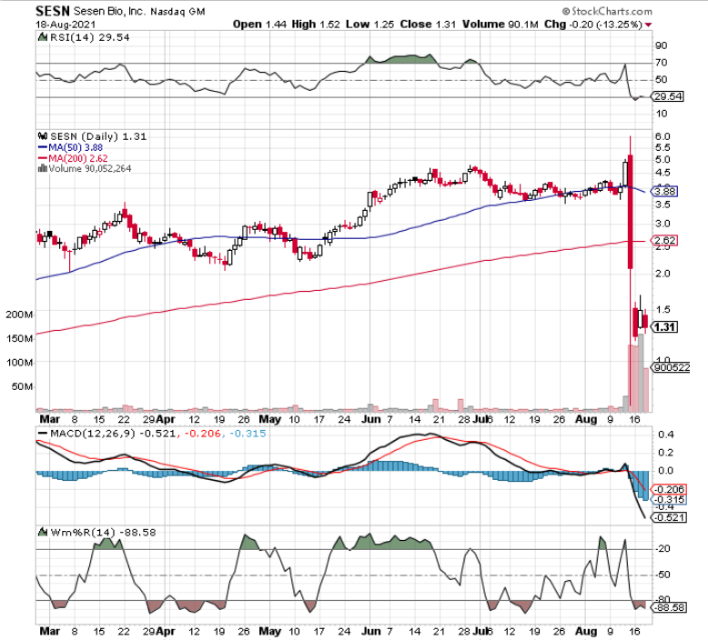Click the red down-arrow change indicator
The width and height of the screenshot is (708, 640).
click(x=649, y=25)
